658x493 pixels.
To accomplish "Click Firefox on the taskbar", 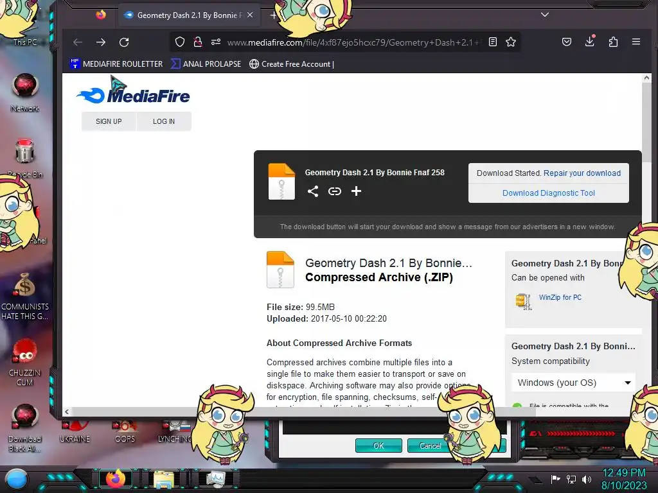I will pos(116,478).
